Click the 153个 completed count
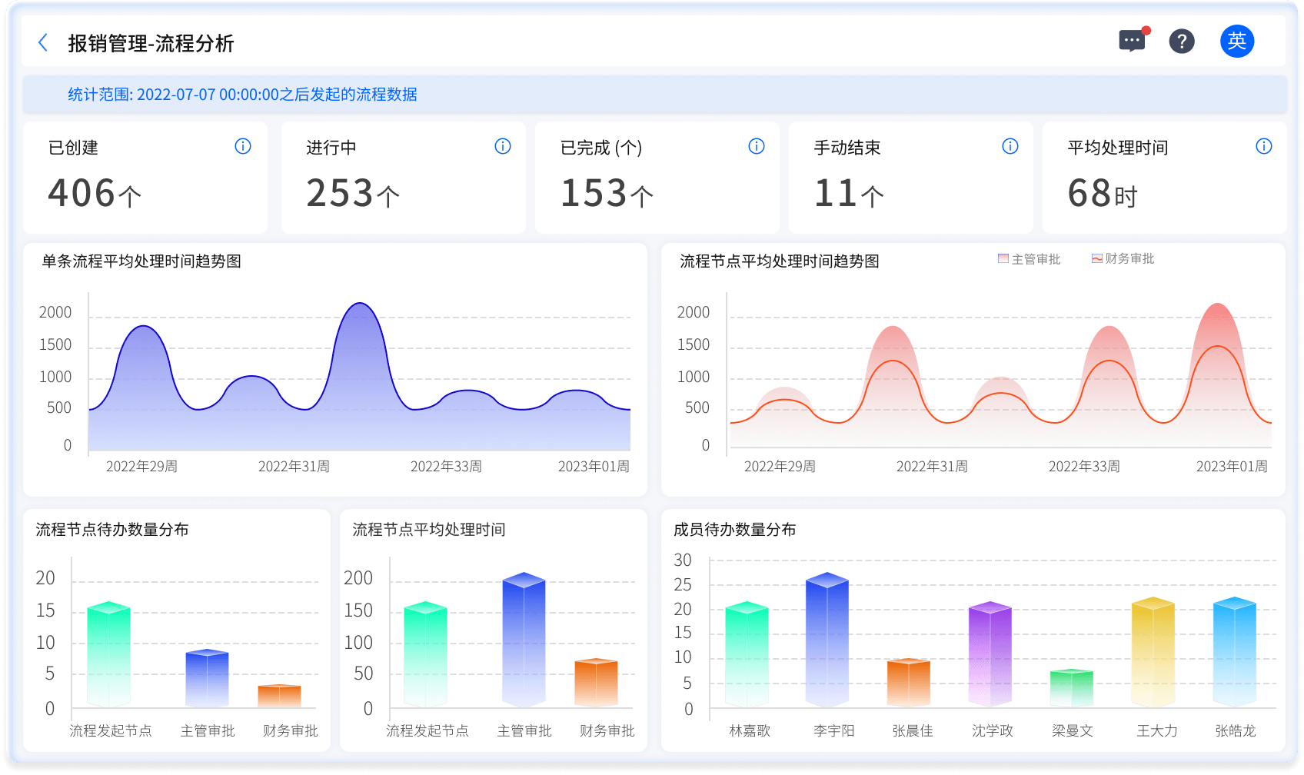The width and height of the screenshot is (1304, 775). [607, 193]
